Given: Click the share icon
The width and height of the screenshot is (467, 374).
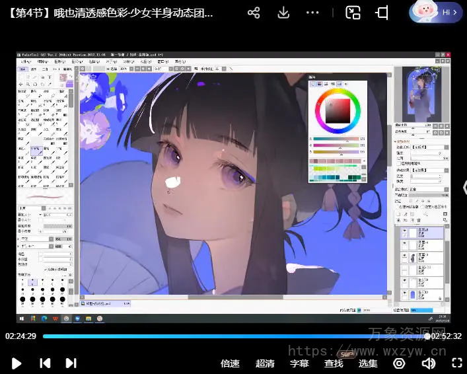Looking at the screenshot, I should [x=254, y=13].
